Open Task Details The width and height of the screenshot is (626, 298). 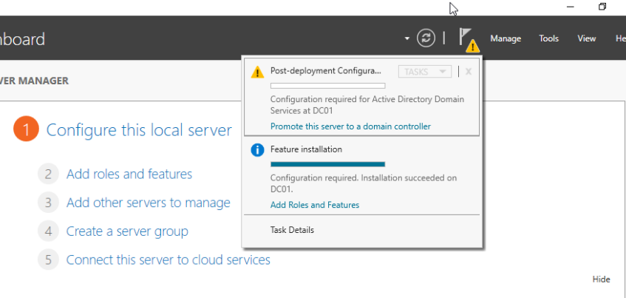(x=292, y=230)
